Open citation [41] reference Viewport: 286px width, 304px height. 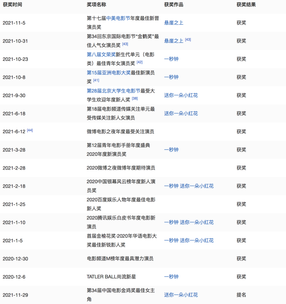click(96, 80)
